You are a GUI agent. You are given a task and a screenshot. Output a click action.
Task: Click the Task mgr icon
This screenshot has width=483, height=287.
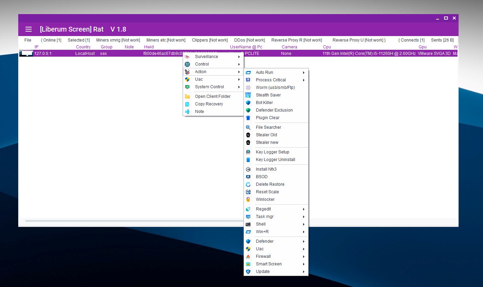tap(248, 217)
